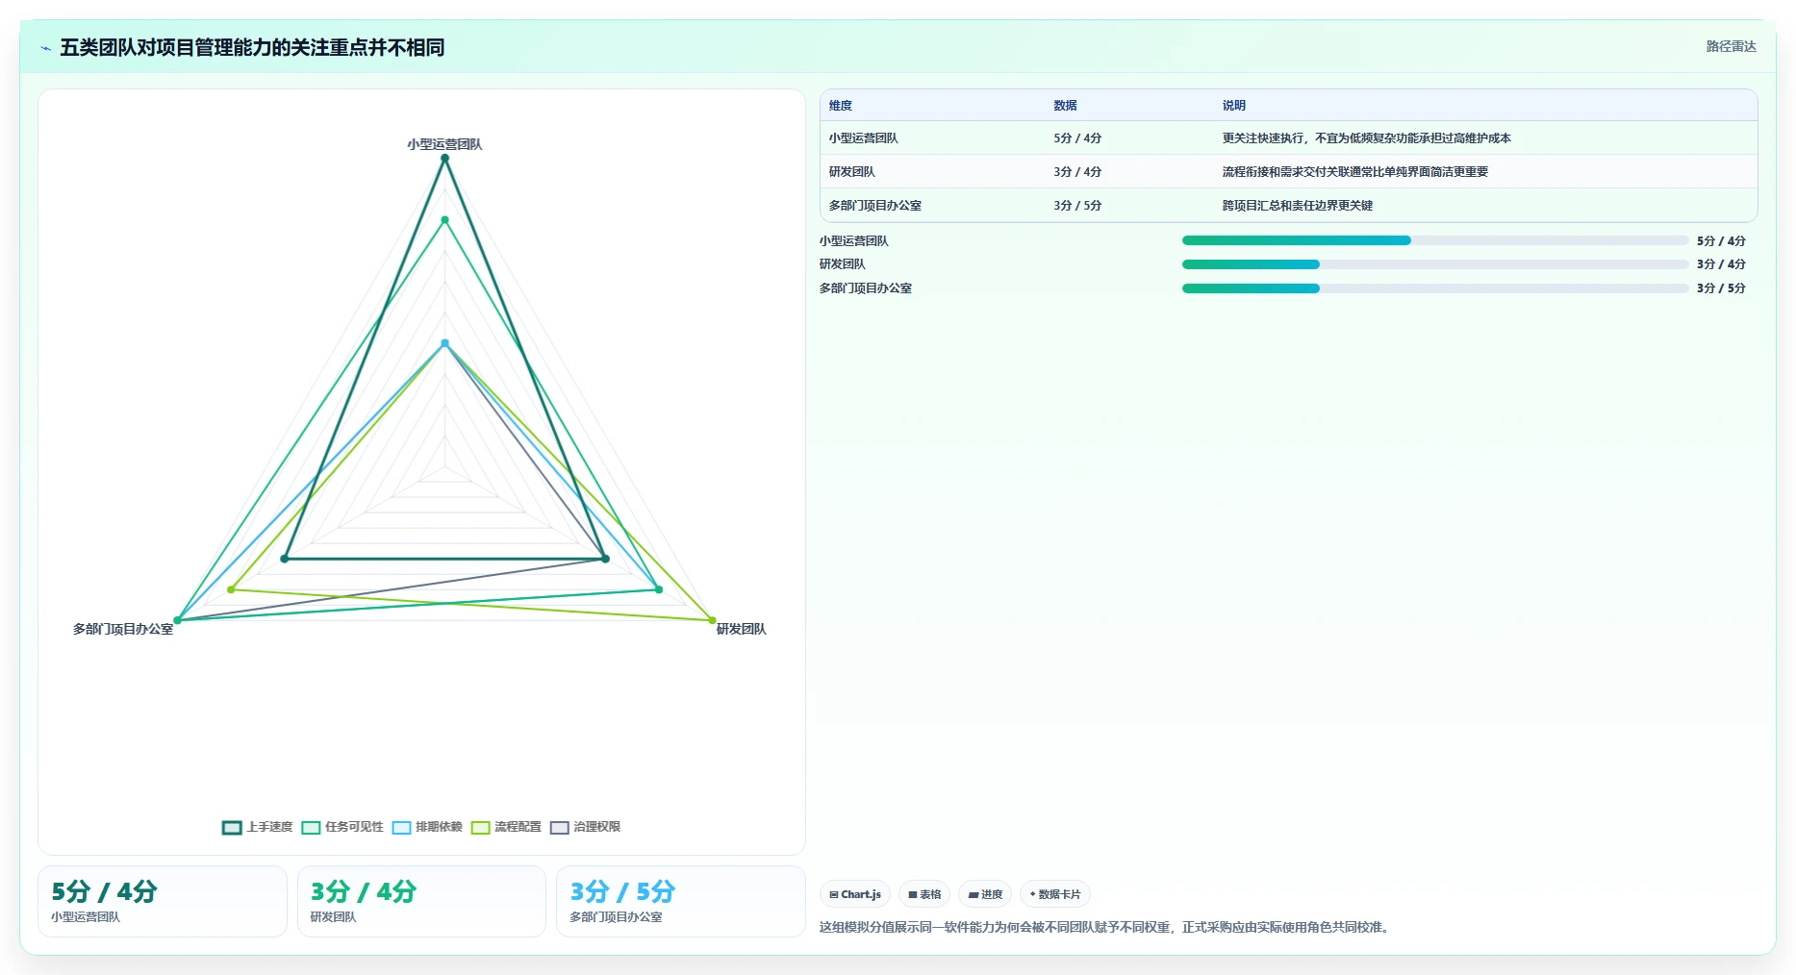
Task: Click the 数据卡片 tag chip
Action: (x=1055, y=894)
